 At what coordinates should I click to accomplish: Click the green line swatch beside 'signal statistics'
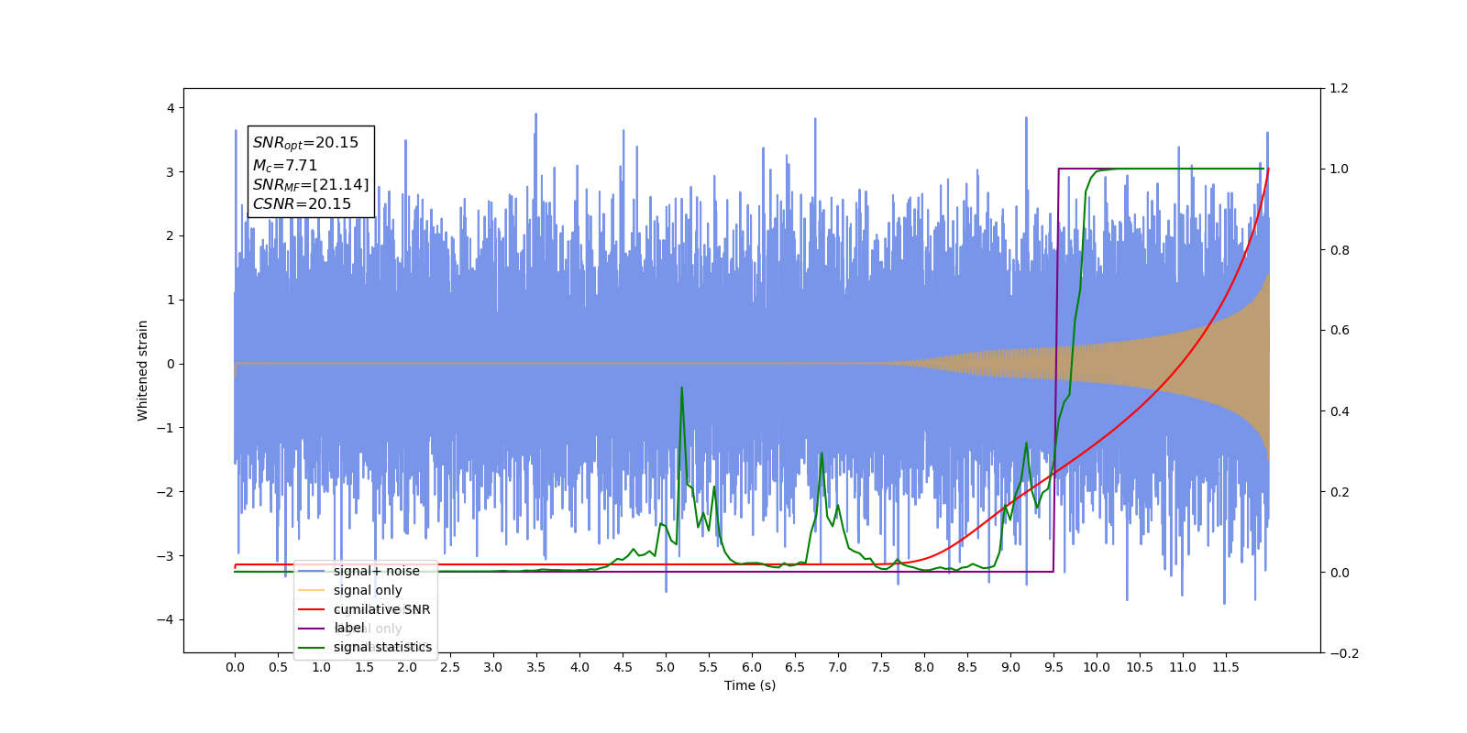click(312, 647)
